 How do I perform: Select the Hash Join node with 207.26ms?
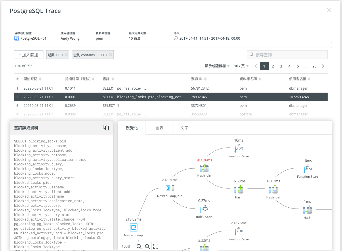click(204, 169)
